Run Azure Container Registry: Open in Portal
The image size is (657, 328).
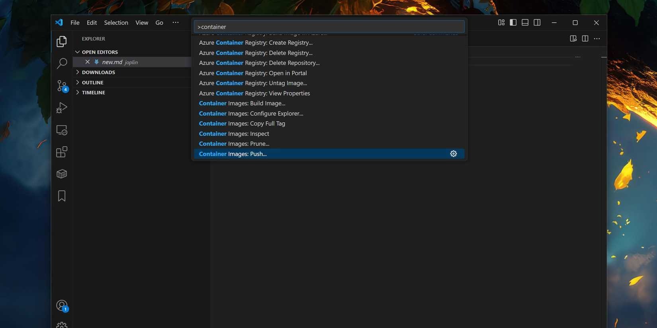point(329,73)
